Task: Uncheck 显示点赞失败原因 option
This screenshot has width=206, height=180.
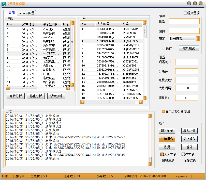Action: click(x=164, y=111)
